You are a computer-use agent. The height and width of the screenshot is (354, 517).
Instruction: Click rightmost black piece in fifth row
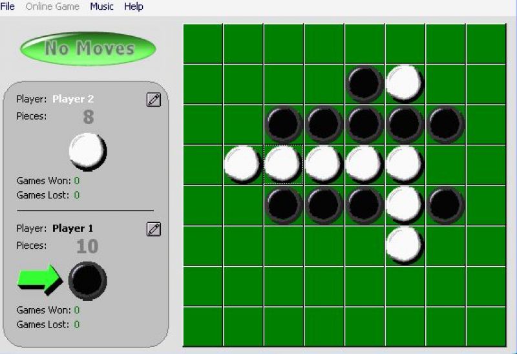tap(445, 205)
